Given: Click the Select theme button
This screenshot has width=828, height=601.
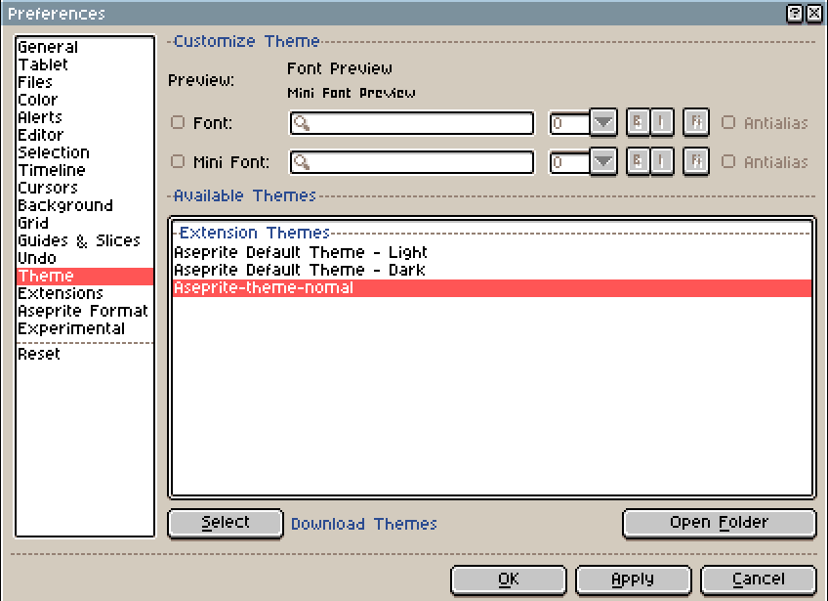Looking at the screenshot, I should click(x=226, y=523).
